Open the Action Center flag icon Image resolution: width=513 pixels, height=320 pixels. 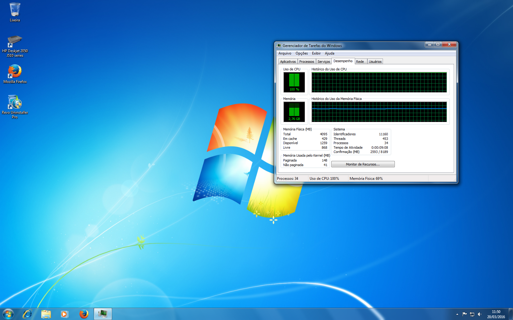click(x=464, y=314)
